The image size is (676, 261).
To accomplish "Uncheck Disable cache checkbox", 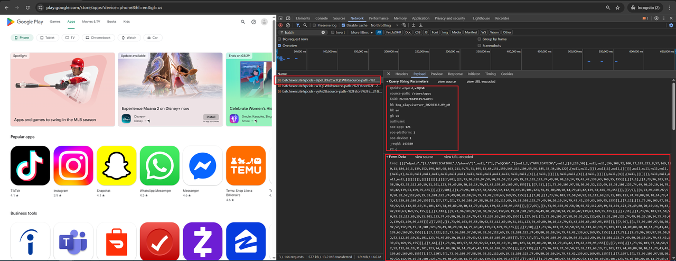I will click(344, 25).
